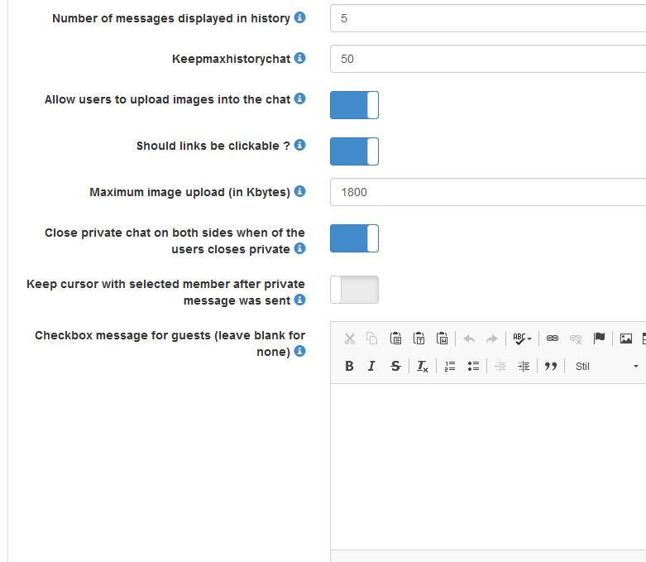The height and width of the screenshot is (562, 646).
Task: Disable allow users to upload images toggle
Action: pyautogui.click(x=354, y=105)
